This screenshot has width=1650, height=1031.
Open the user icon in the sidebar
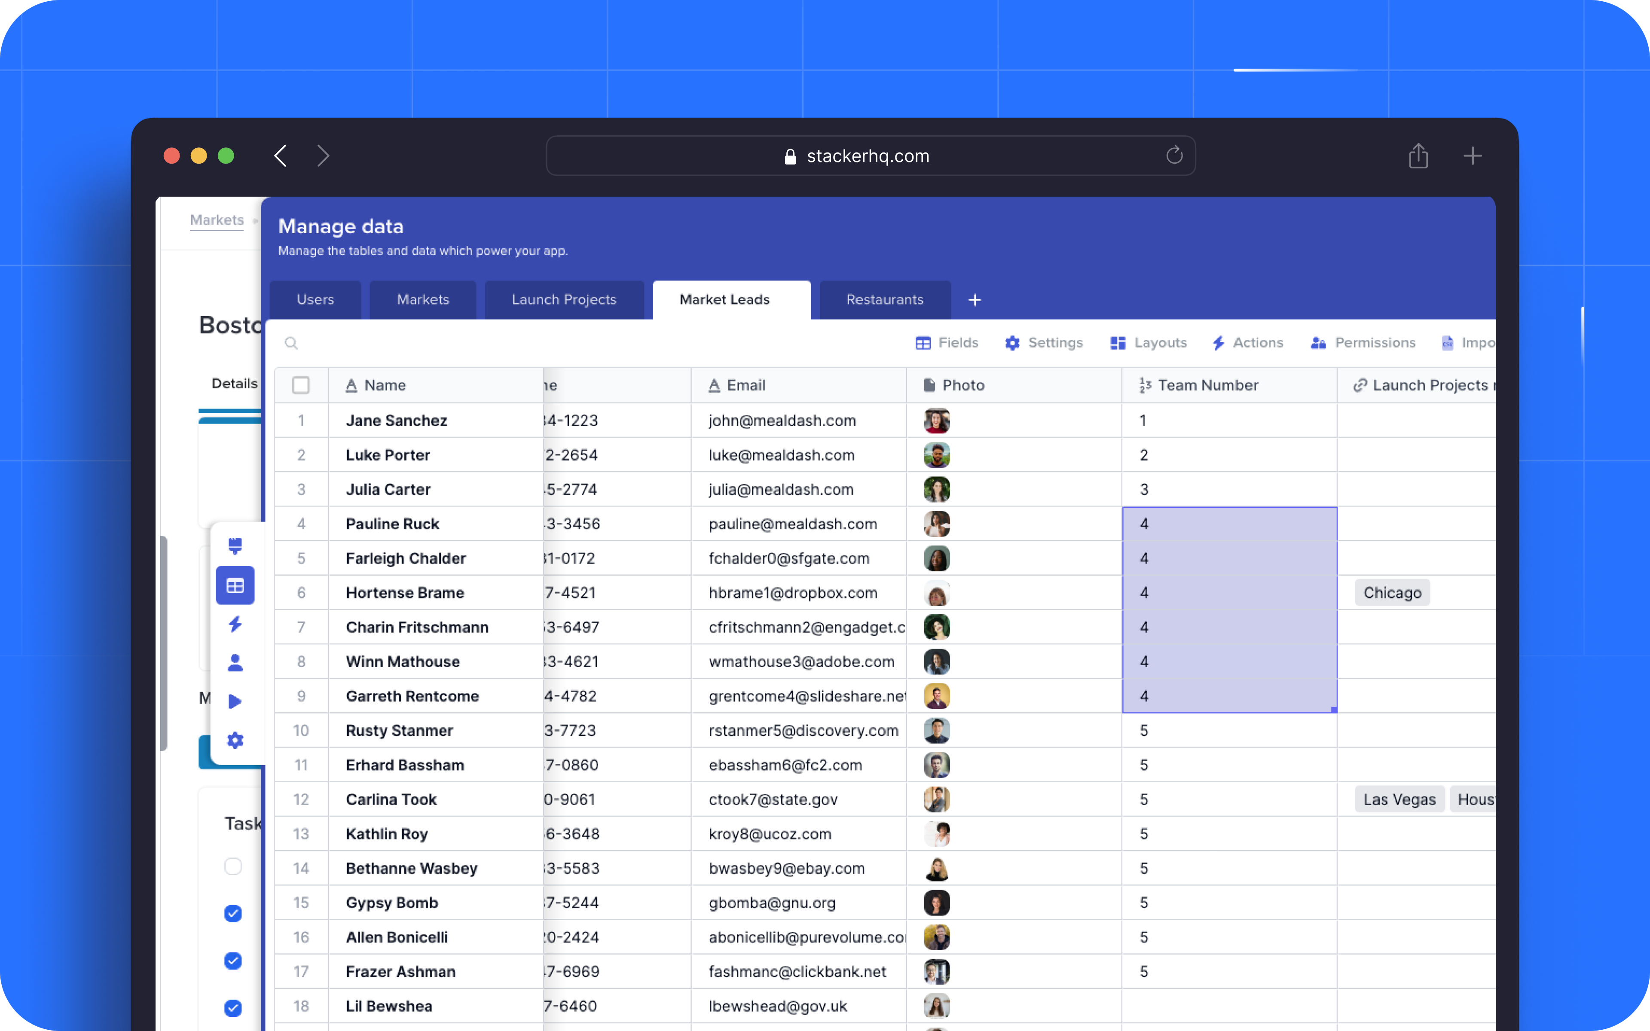pos(235,663)
